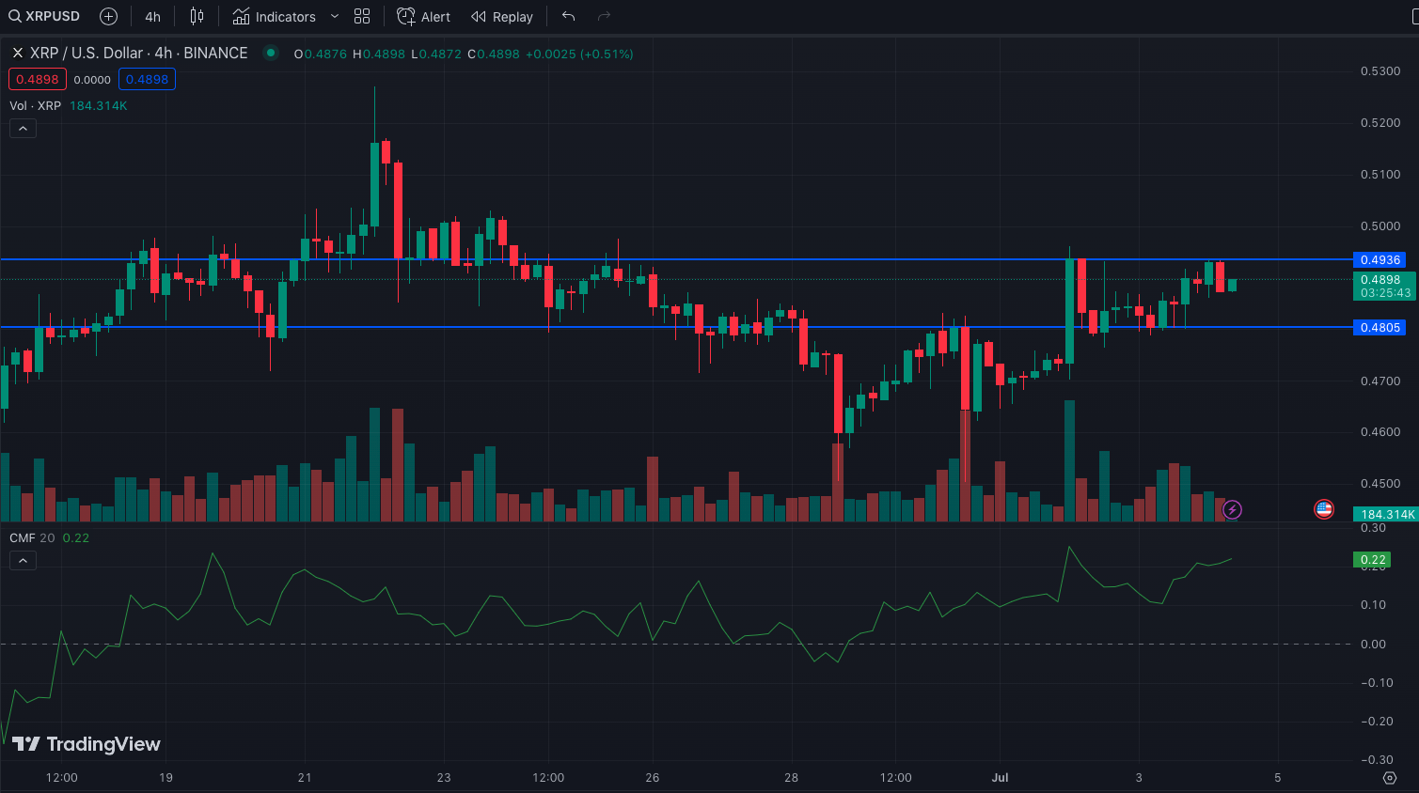Click the volume label 184.314K on axis

pos(1386,514)
